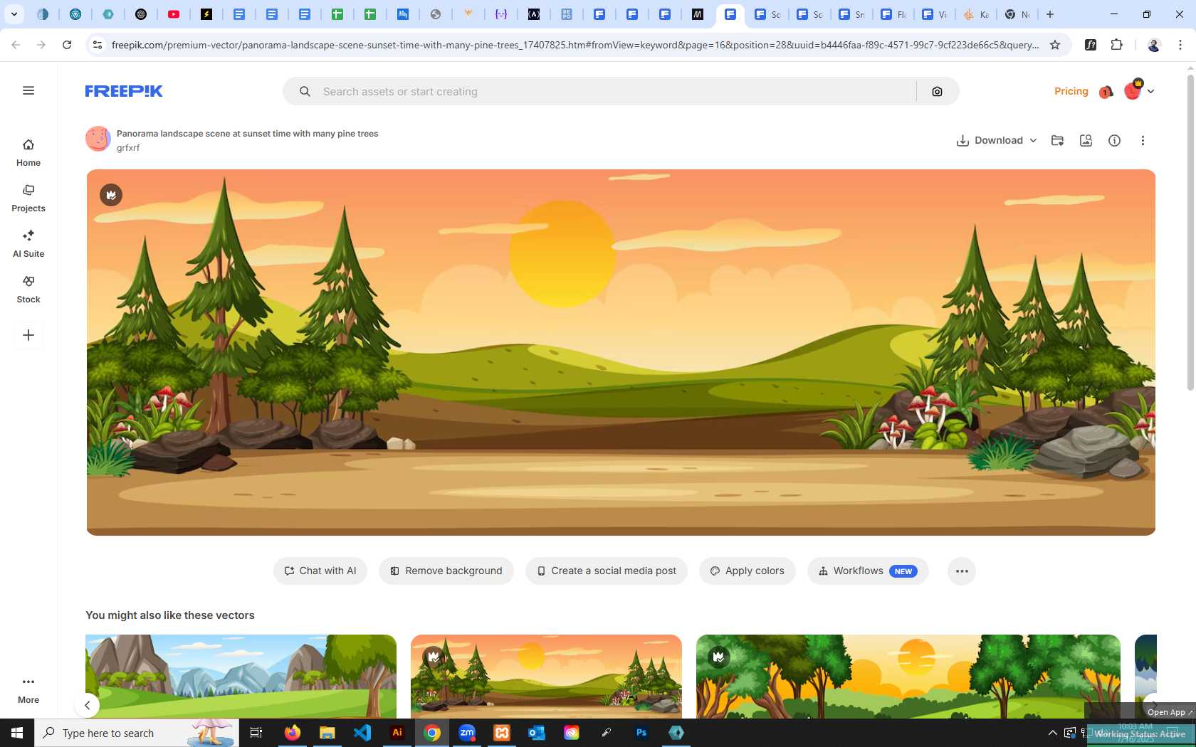
Task: Switch to the 'Vi' Freepik tab
Action: click(935, 14)
